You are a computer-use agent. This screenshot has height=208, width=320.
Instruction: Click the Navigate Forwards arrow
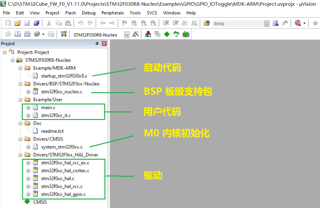click(112, 23)
